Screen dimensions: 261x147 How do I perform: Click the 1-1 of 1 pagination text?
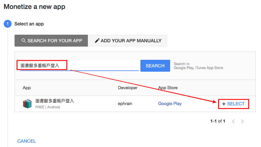218,121
